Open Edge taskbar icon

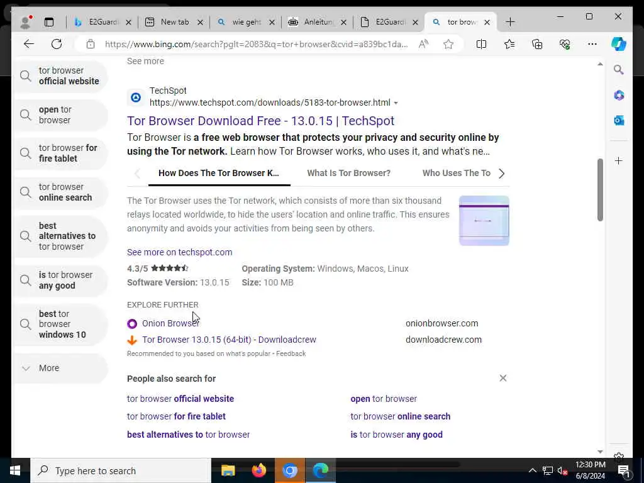[320, 470]
